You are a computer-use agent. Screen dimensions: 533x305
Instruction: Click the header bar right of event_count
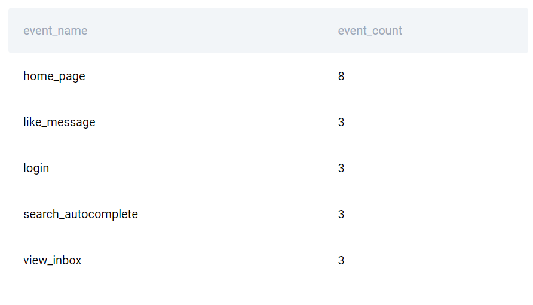465,30
